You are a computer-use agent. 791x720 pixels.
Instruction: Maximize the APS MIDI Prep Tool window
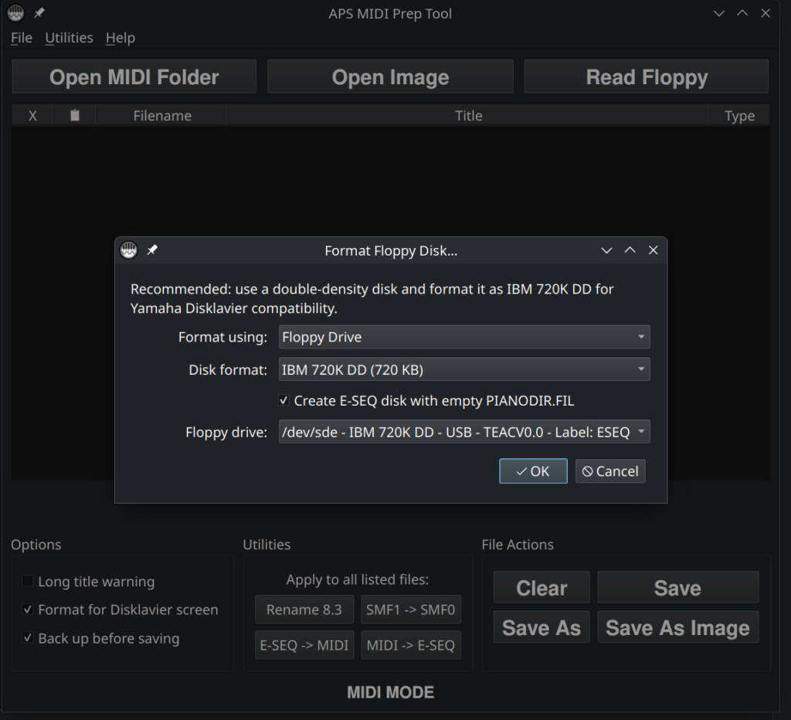pos(742,14)
